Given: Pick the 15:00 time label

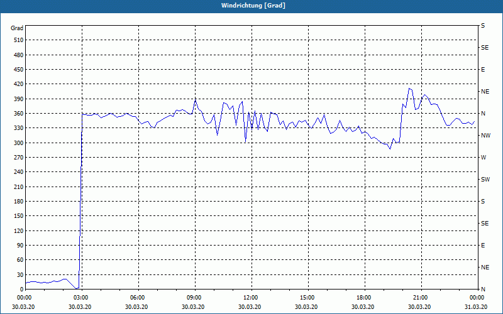Looking at the screenshot, I should (308, 298).
